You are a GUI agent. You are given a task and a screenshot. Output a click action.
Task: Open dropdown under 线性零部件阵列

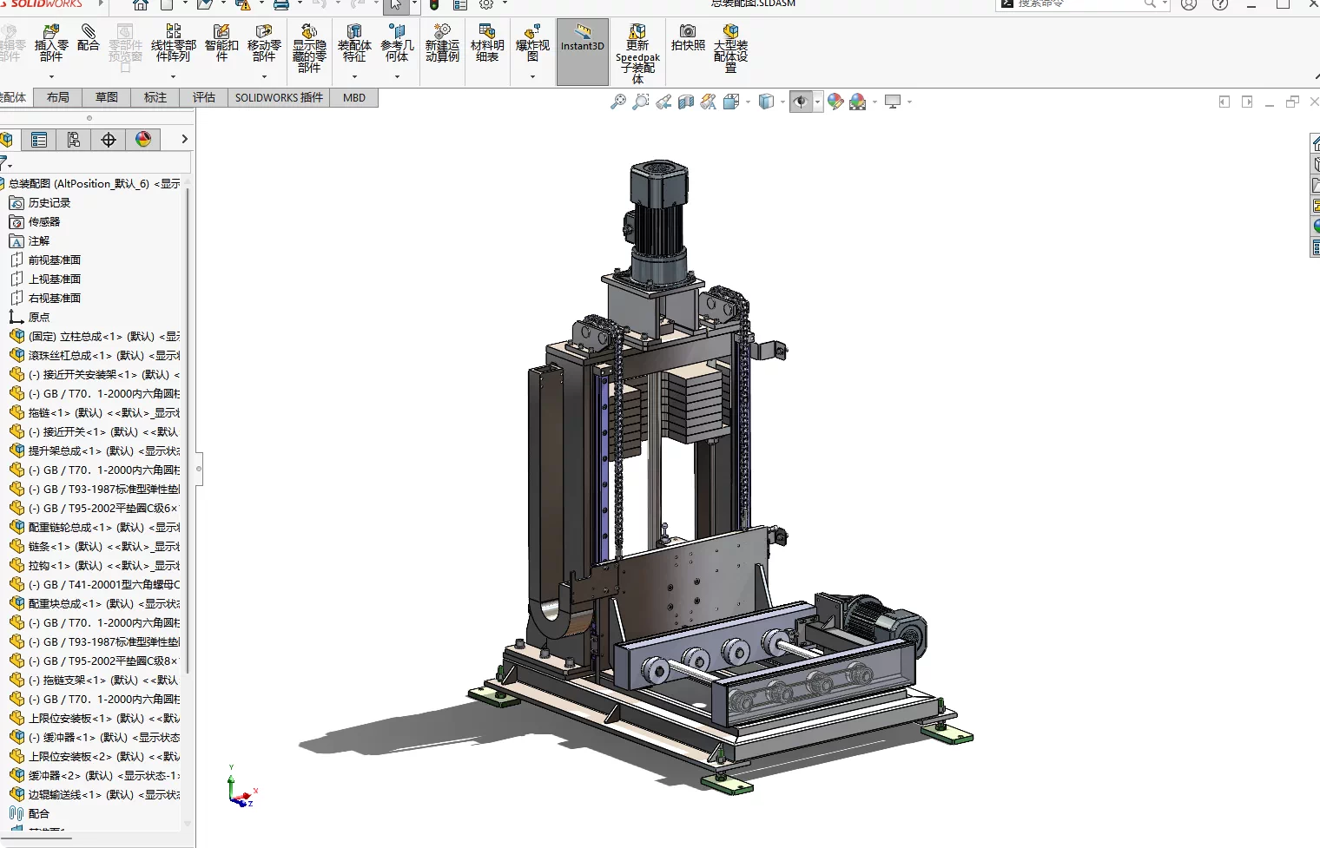point(173,76)
